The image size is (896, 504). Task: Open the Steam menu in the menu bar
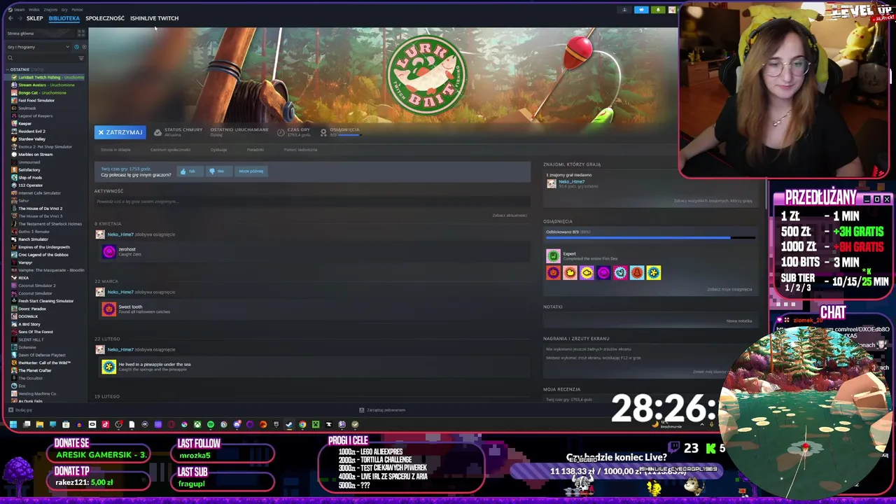point(19,10)
